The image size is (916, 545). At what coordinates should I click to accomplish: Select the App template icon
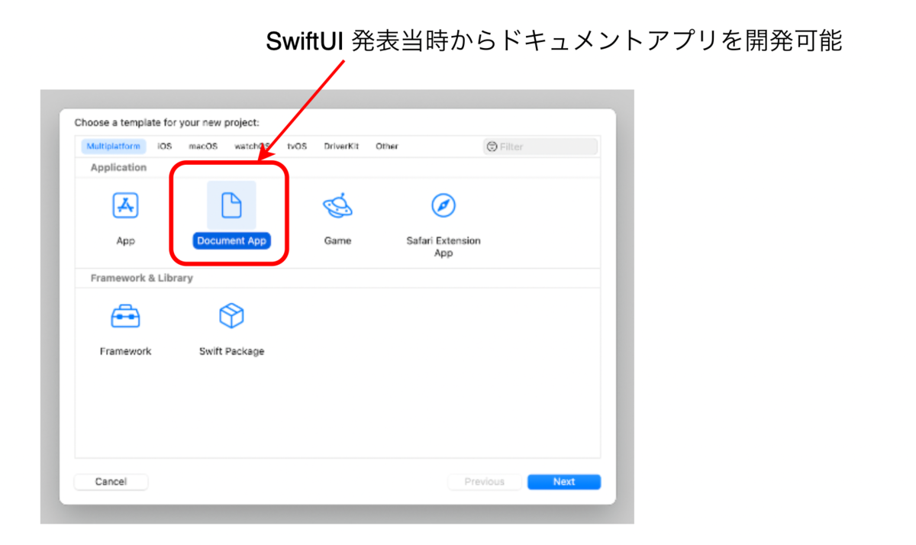coord(125,205)
